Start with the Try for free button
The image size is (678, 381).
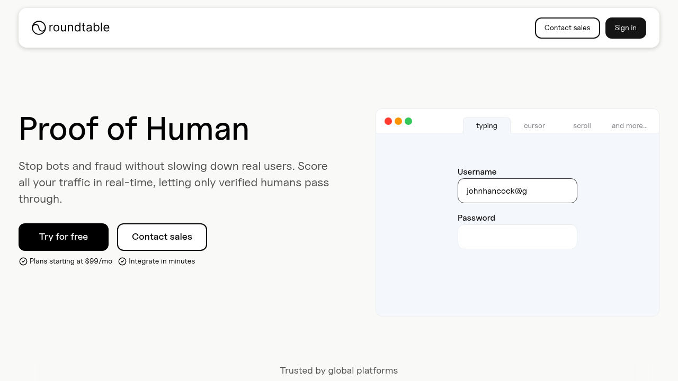64,237
